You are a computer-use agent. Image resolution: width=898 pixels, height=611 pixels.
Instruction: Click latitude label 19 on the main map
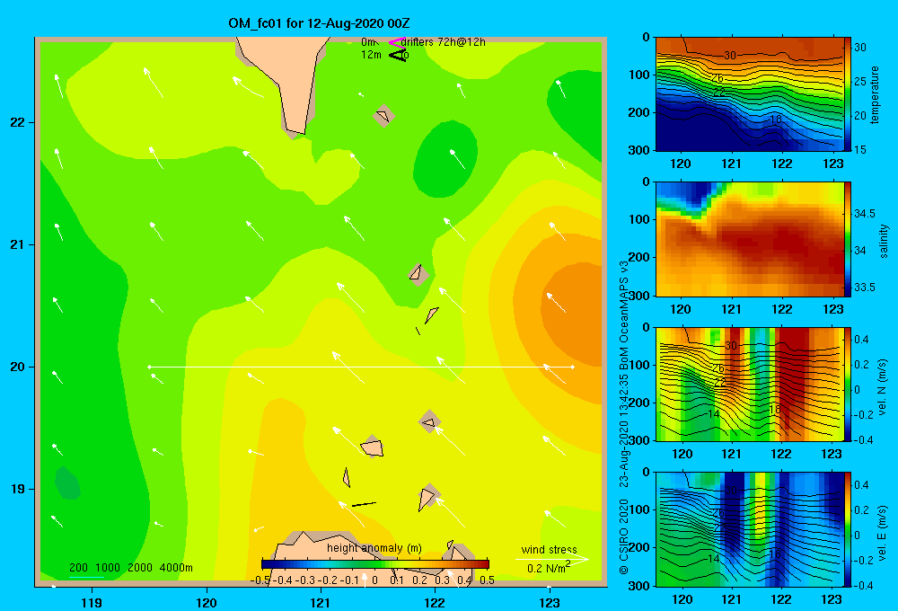pyautogui.click(x=17, y=489)
